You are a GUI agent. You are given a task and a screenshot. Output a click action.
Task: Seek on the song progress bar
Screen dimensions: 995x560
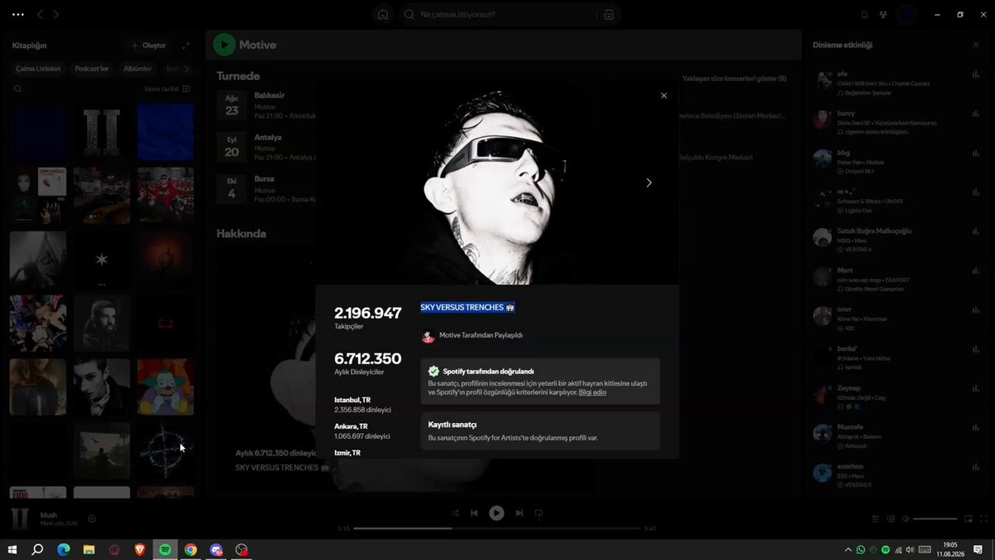pos(496,528)
